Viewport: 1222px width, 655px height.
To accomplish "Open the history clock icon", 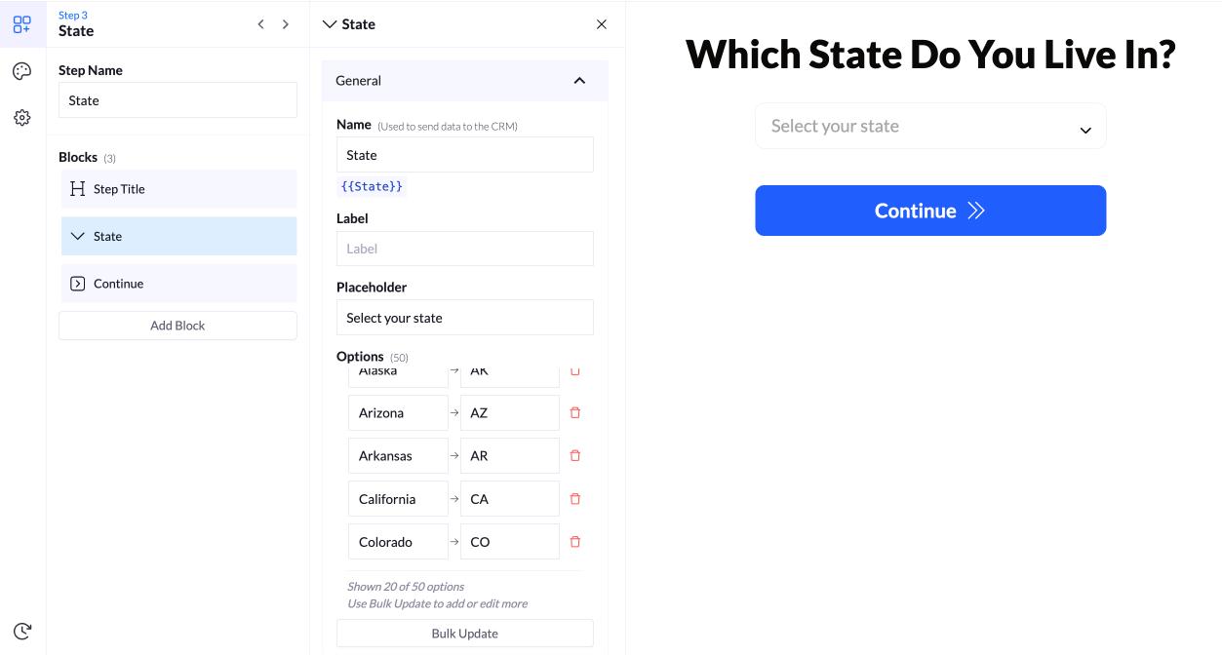I will coord(22,631).
